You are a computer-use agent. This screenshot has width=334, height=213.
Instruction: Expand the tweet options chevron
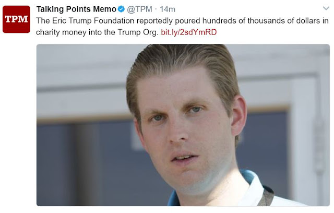tap(326, 8)
